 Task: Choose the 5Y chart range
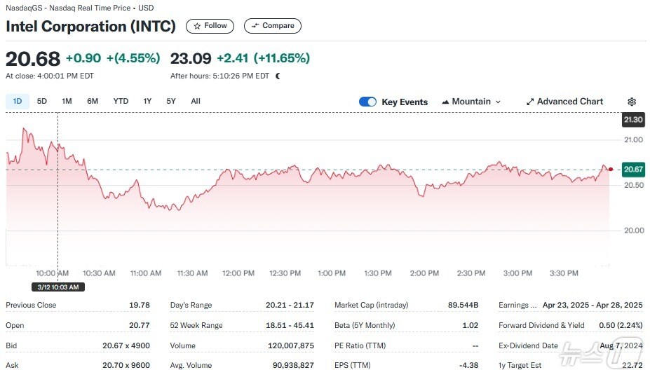[x=171, y=101]
